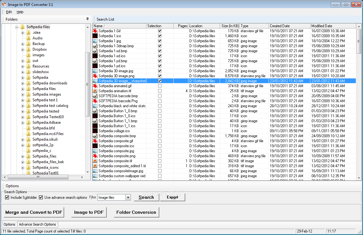The image size is (363, 235).
Task: Click the Softpedia images folder icon
Action: click(28, 94)
